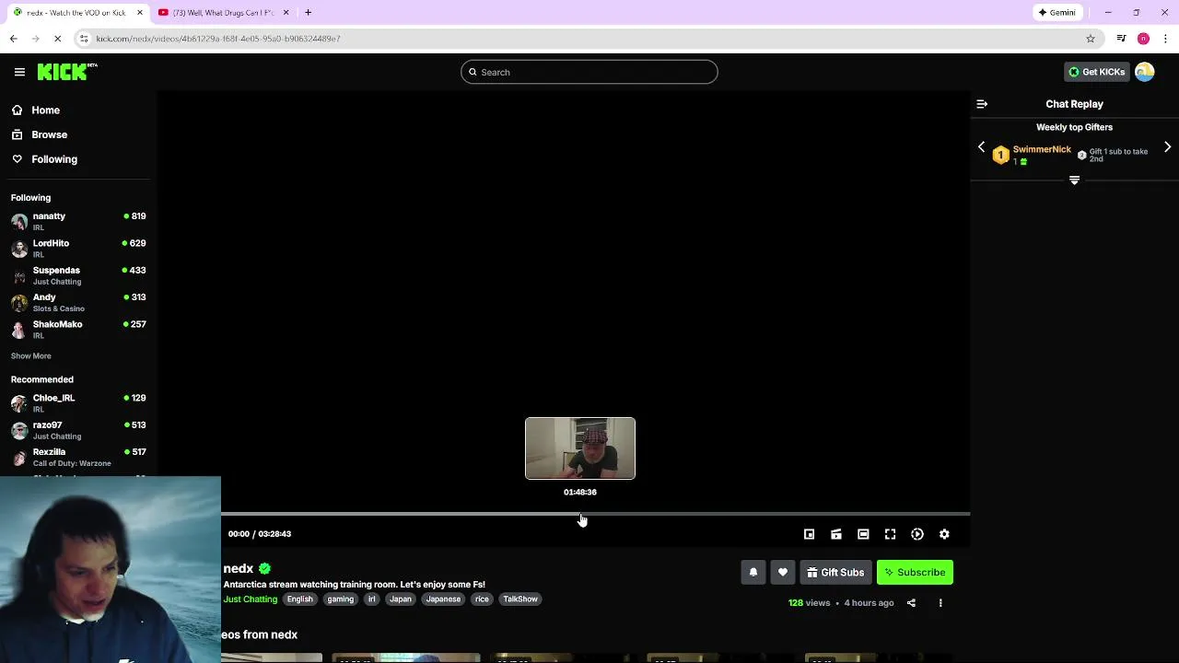Bookmark this page with the star icon

1091,39
